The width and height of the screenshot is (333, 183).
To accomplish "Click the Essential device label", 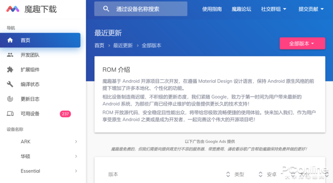I will click(30, 171).
